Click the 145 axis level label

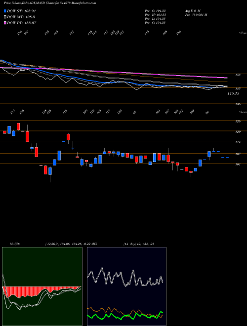point(238,89)
